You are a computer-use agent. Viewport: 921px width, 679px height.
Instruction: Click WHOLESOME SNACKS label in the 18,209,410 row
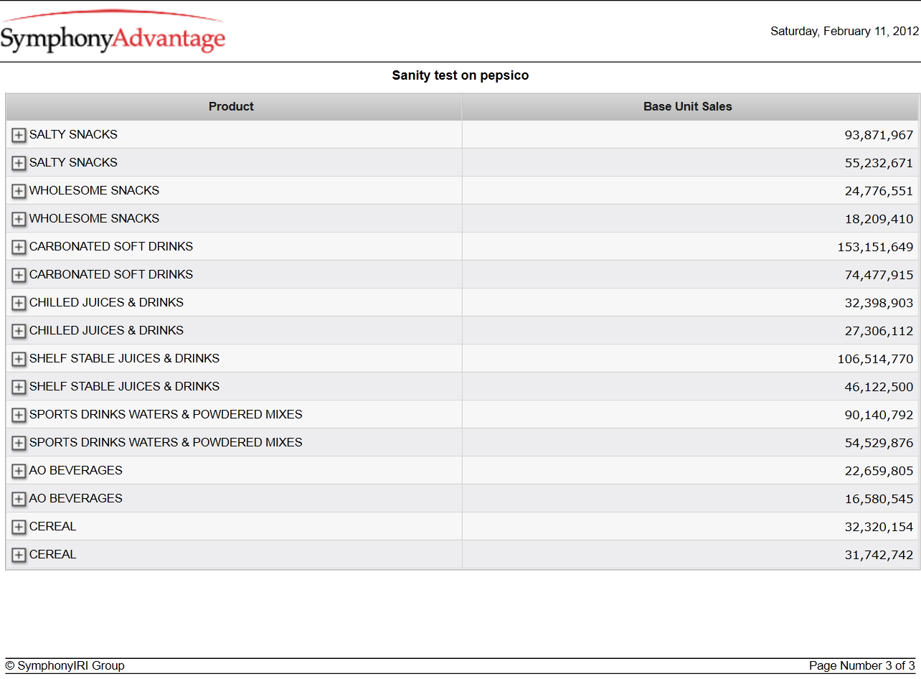click(94, 218)
